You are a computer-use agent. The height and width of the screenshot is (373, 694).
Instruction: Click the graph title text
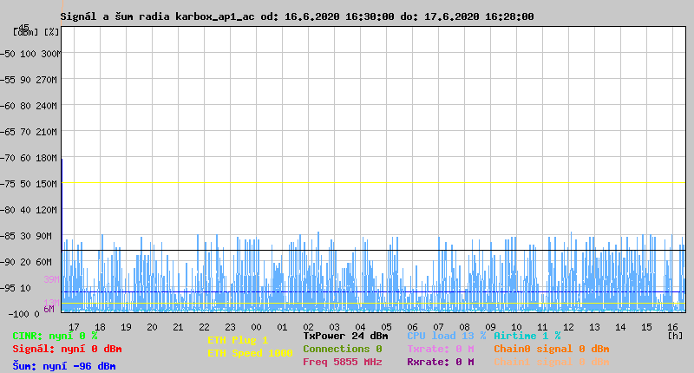(297, 16)
